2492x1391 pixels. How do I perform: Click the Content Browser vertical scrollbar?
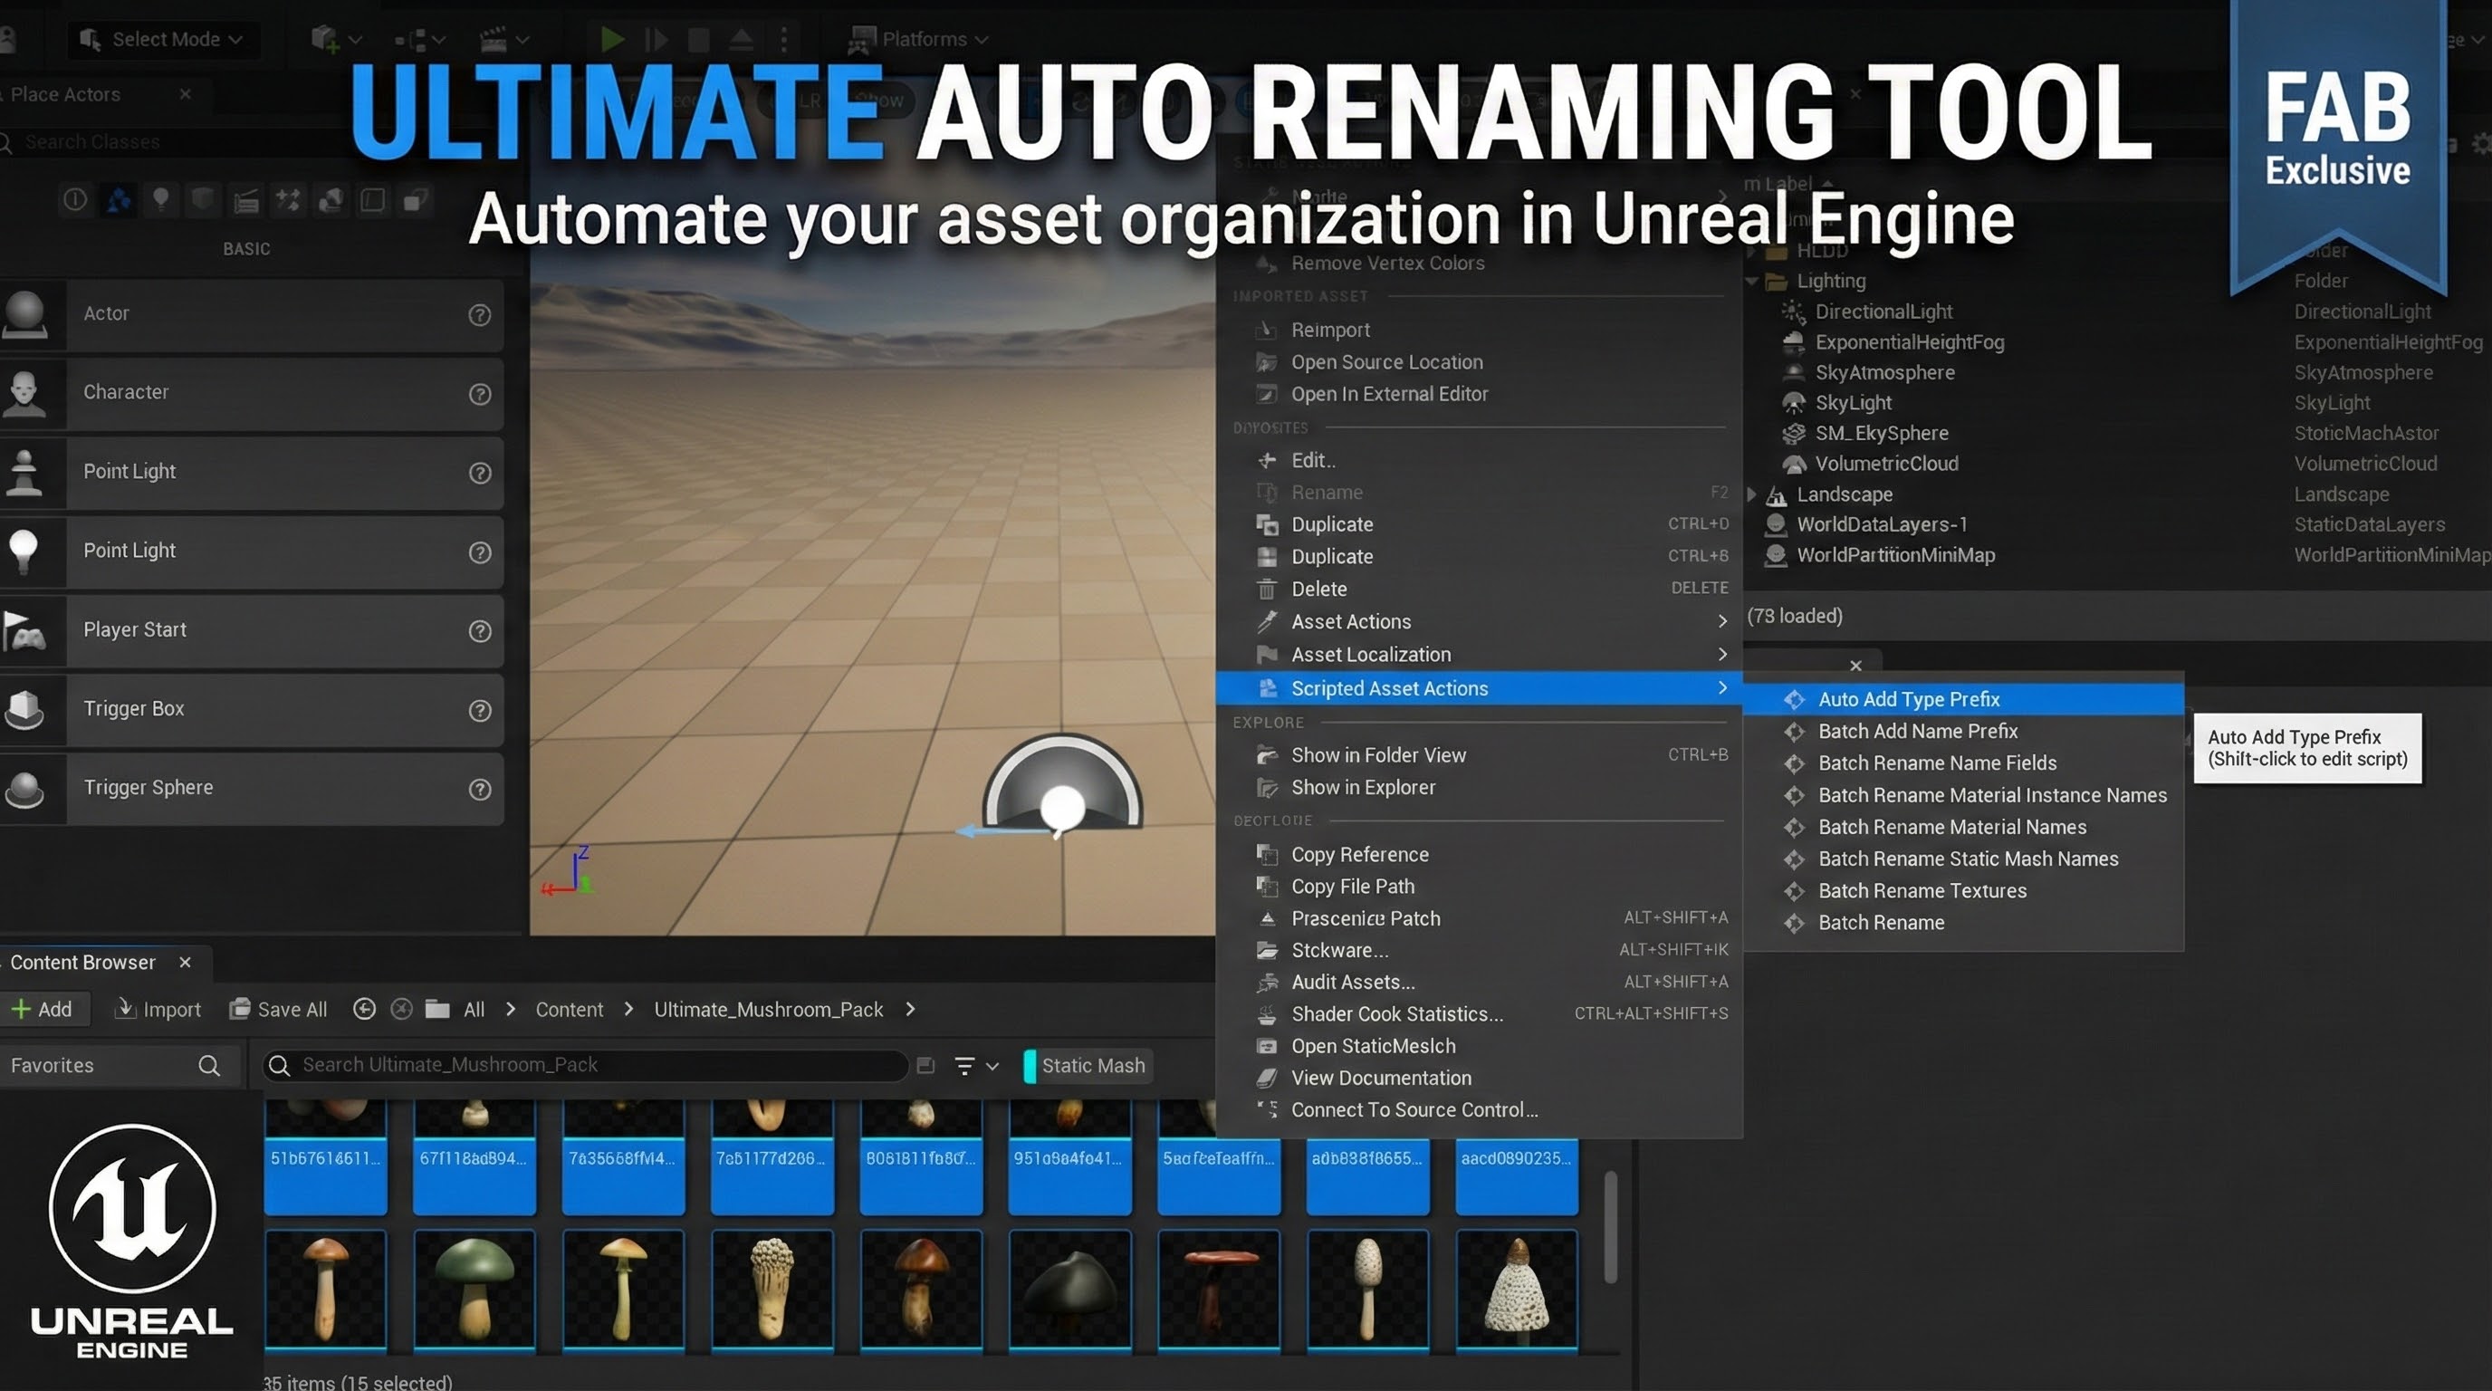1611,1229
